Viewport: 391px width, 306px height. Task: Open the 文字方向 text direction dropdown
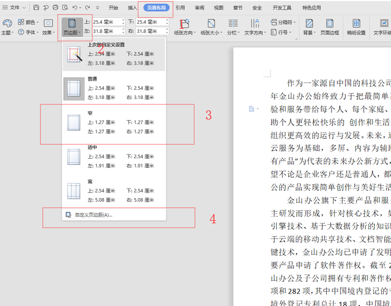pos(255,27)
